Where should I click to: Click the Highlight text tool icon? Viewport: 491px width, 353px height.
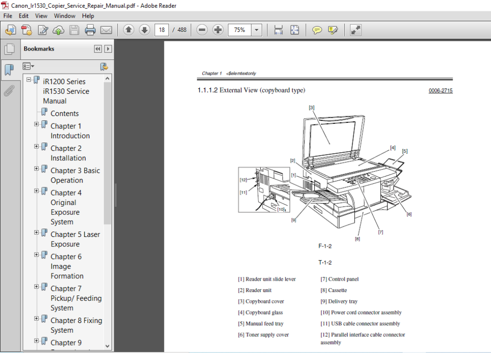point(333,30)
